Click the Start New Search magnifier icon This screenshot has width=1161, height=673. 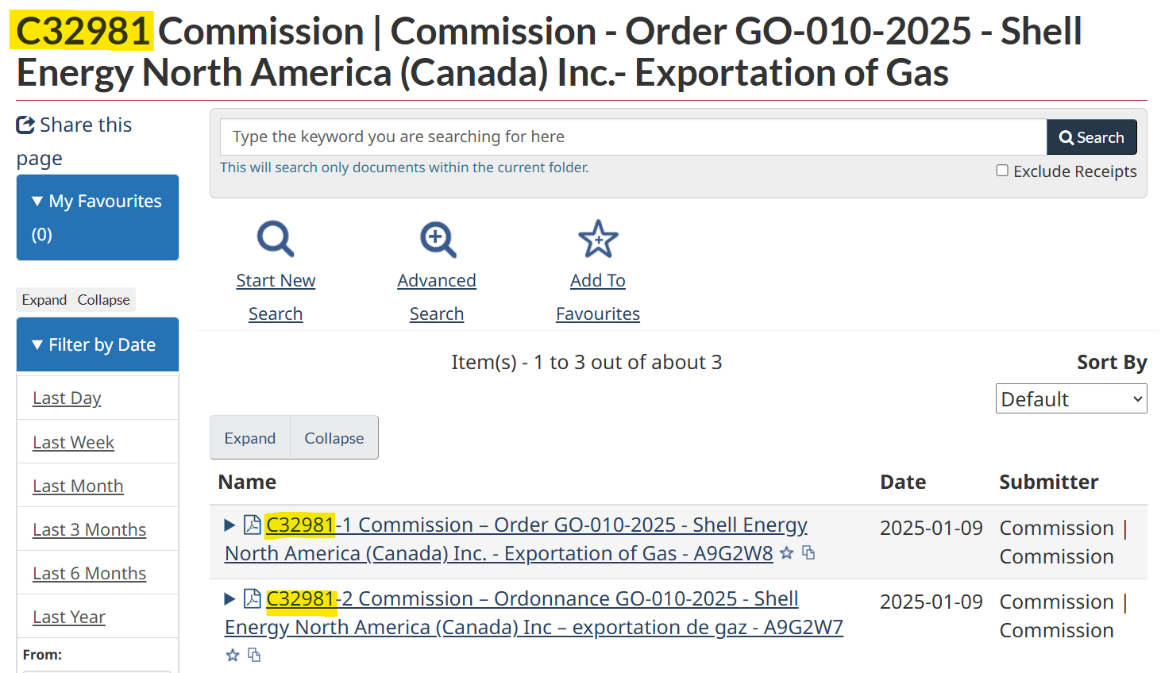(x=276, y=239)
